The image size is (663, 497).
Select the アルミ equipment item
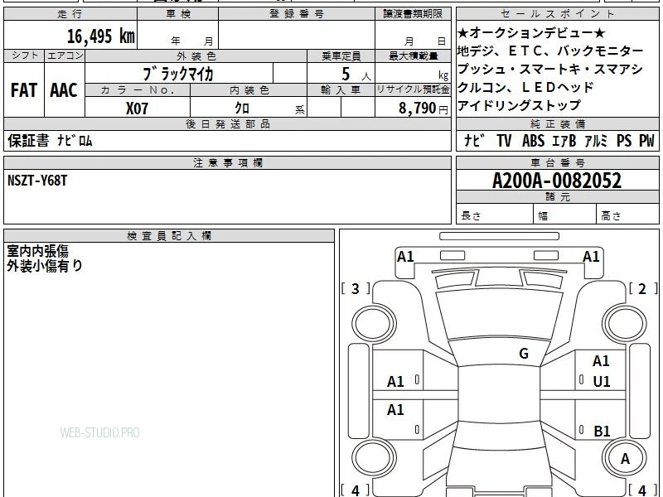(x=596, y=141)
